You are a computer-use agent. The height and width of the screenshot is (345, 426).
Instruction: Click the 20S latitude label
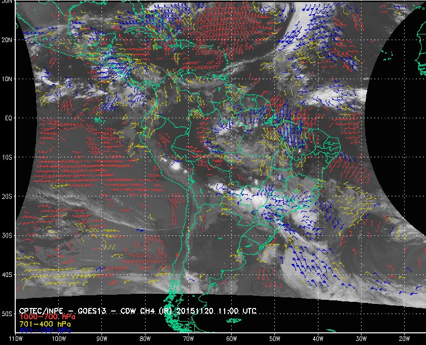(7, 196)
